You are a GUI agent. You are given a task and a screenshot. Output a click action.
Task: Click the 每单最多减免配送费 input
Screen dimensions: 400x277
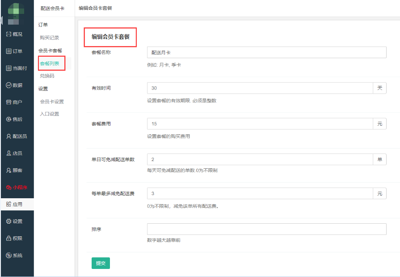click(x=260, y=193)
